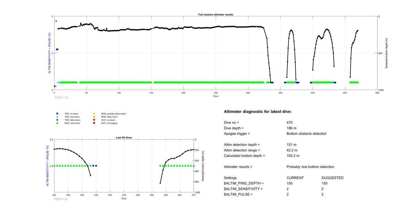Click the cyan square 'TDE, real return' legend marker
Image resolution: width=417 pixels, height=216 pixels.
pos(57,117)
